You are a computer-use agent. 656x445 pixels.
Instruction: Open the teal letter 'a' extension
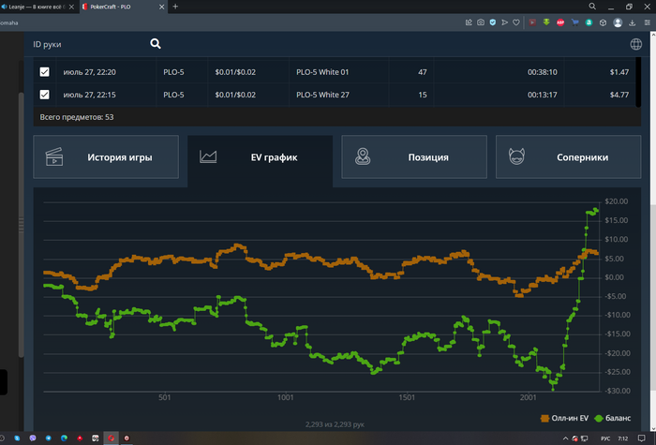(589, 22)
